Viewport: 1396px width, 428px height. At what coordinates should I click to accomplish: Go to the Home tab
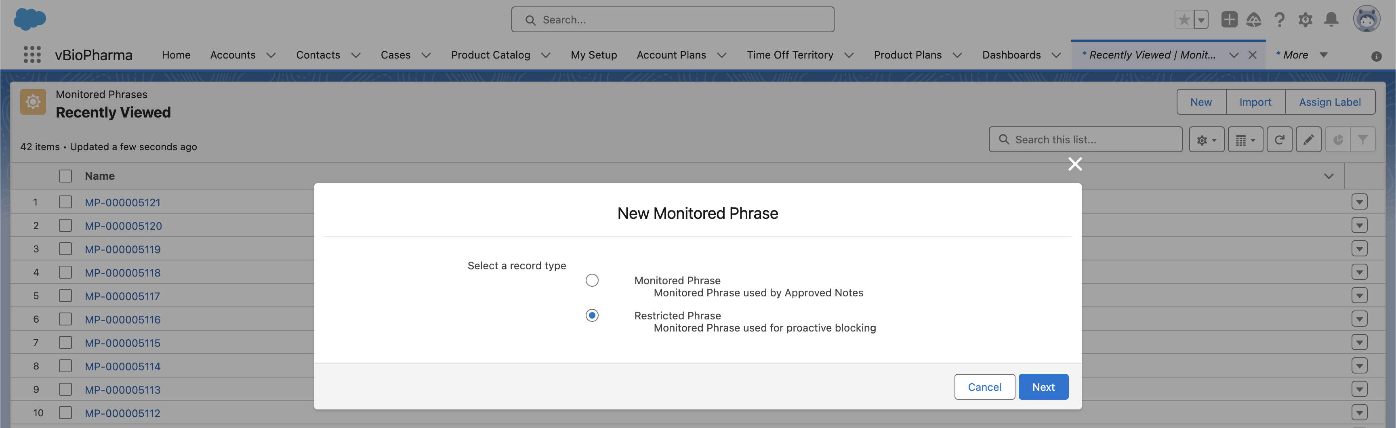(176, 55)
